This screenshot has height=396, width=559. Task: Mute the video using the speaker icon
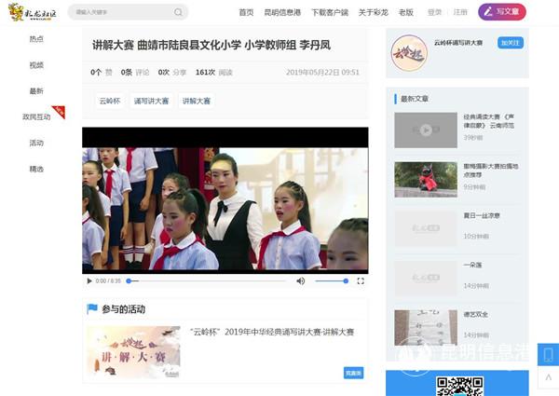[300, 280]
